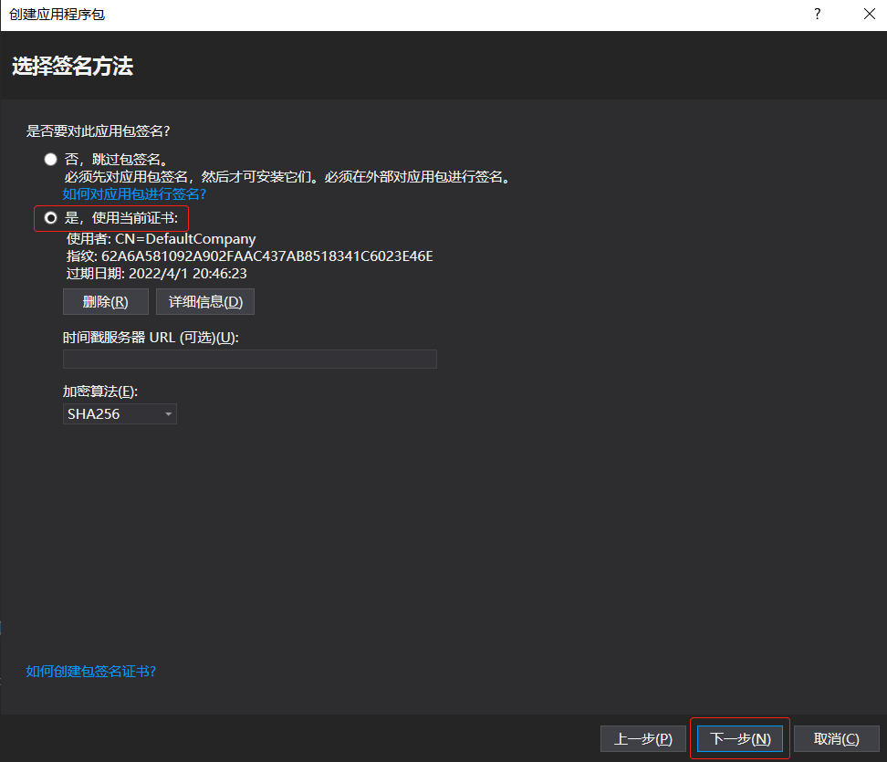Click the help question mark icon
The width and height of the screenshot is (887, 762).
click(x=817, y=14)
